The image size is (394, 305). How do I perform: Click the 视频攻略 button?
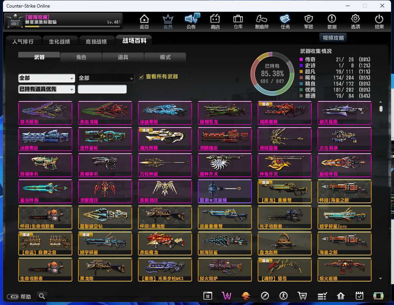point(333,38)
